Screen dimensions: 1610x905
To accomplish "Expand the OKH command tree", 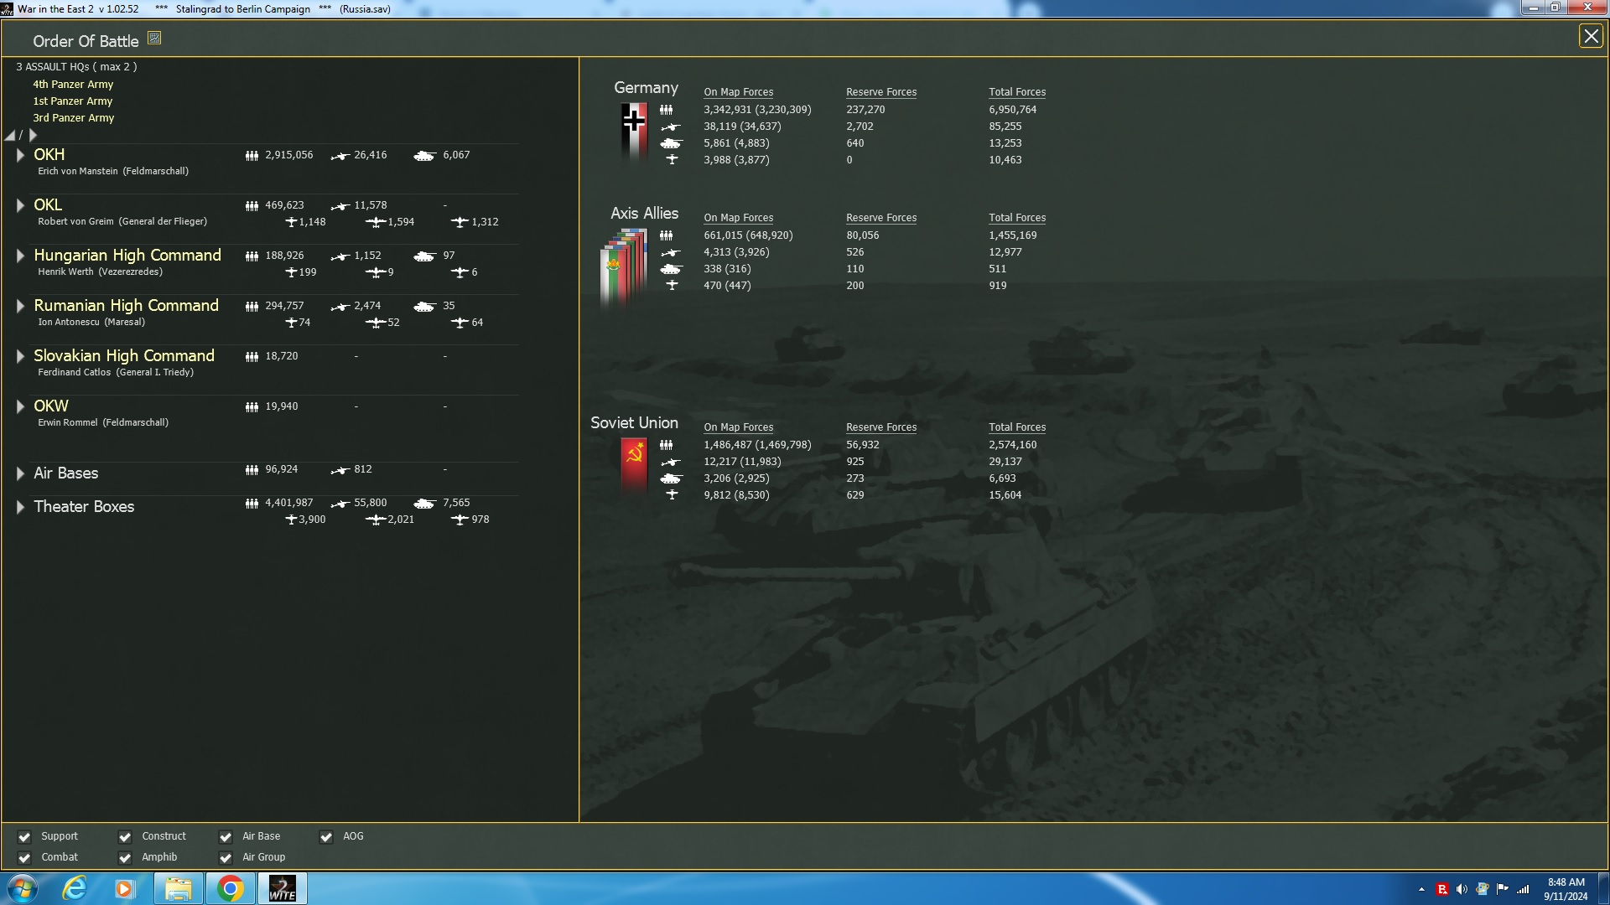I will (20, 155).
